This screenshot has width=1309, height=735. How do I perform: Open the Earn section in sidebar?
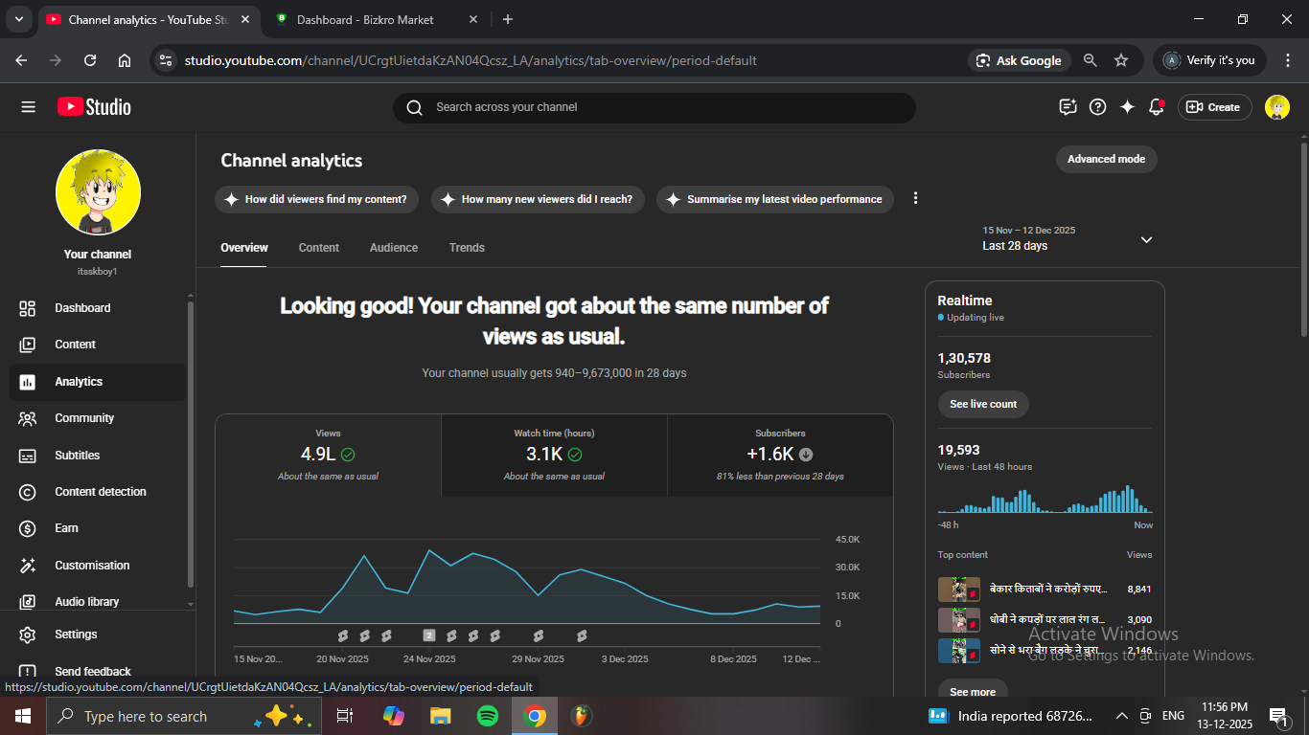(x=66, y=528)
